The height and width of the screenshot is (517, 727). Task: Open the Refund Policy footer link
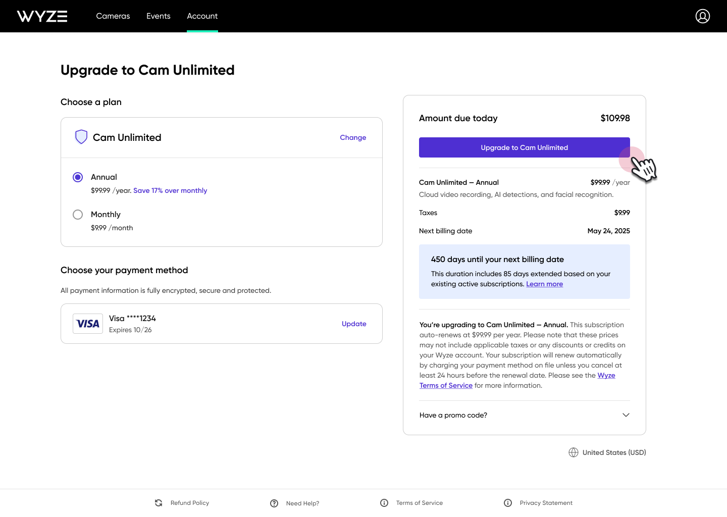[190, 503]
